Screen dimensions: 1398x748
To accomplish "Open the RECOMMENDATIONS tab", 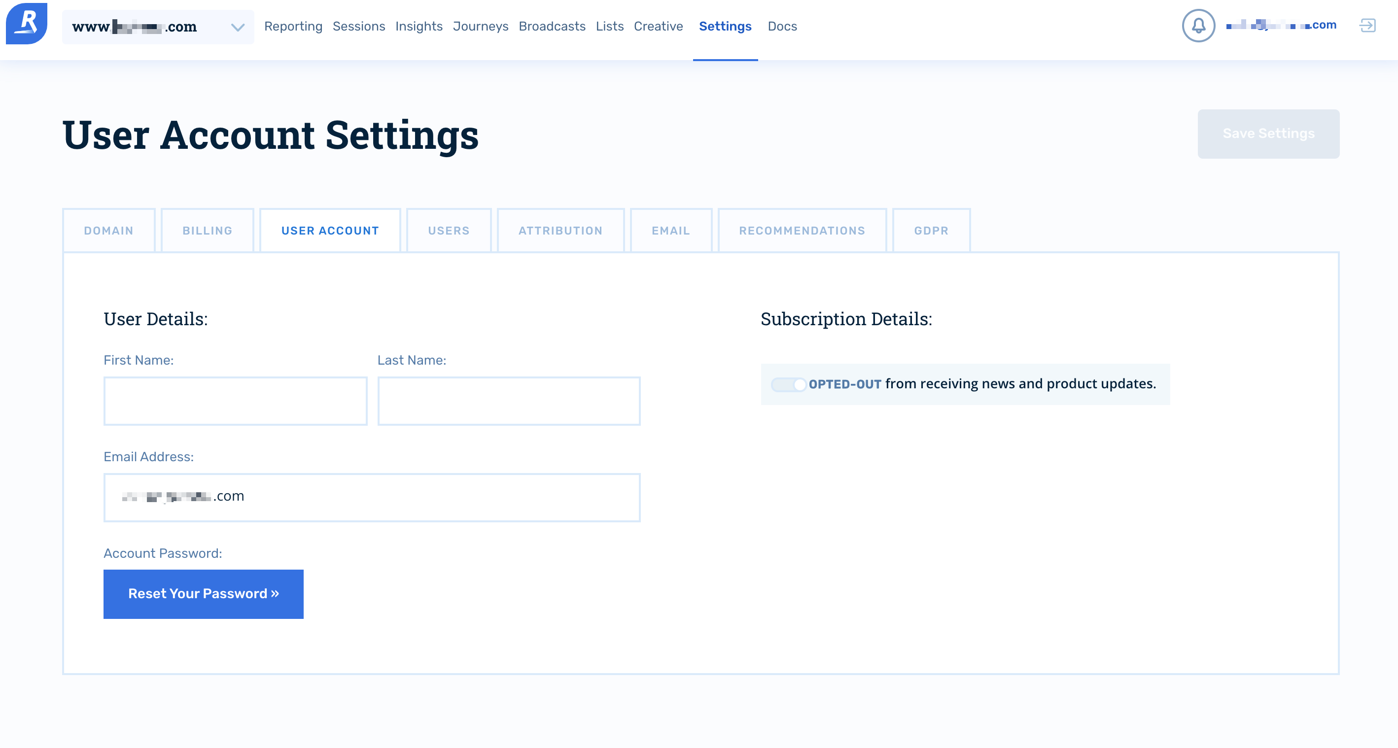I will 802,230.
